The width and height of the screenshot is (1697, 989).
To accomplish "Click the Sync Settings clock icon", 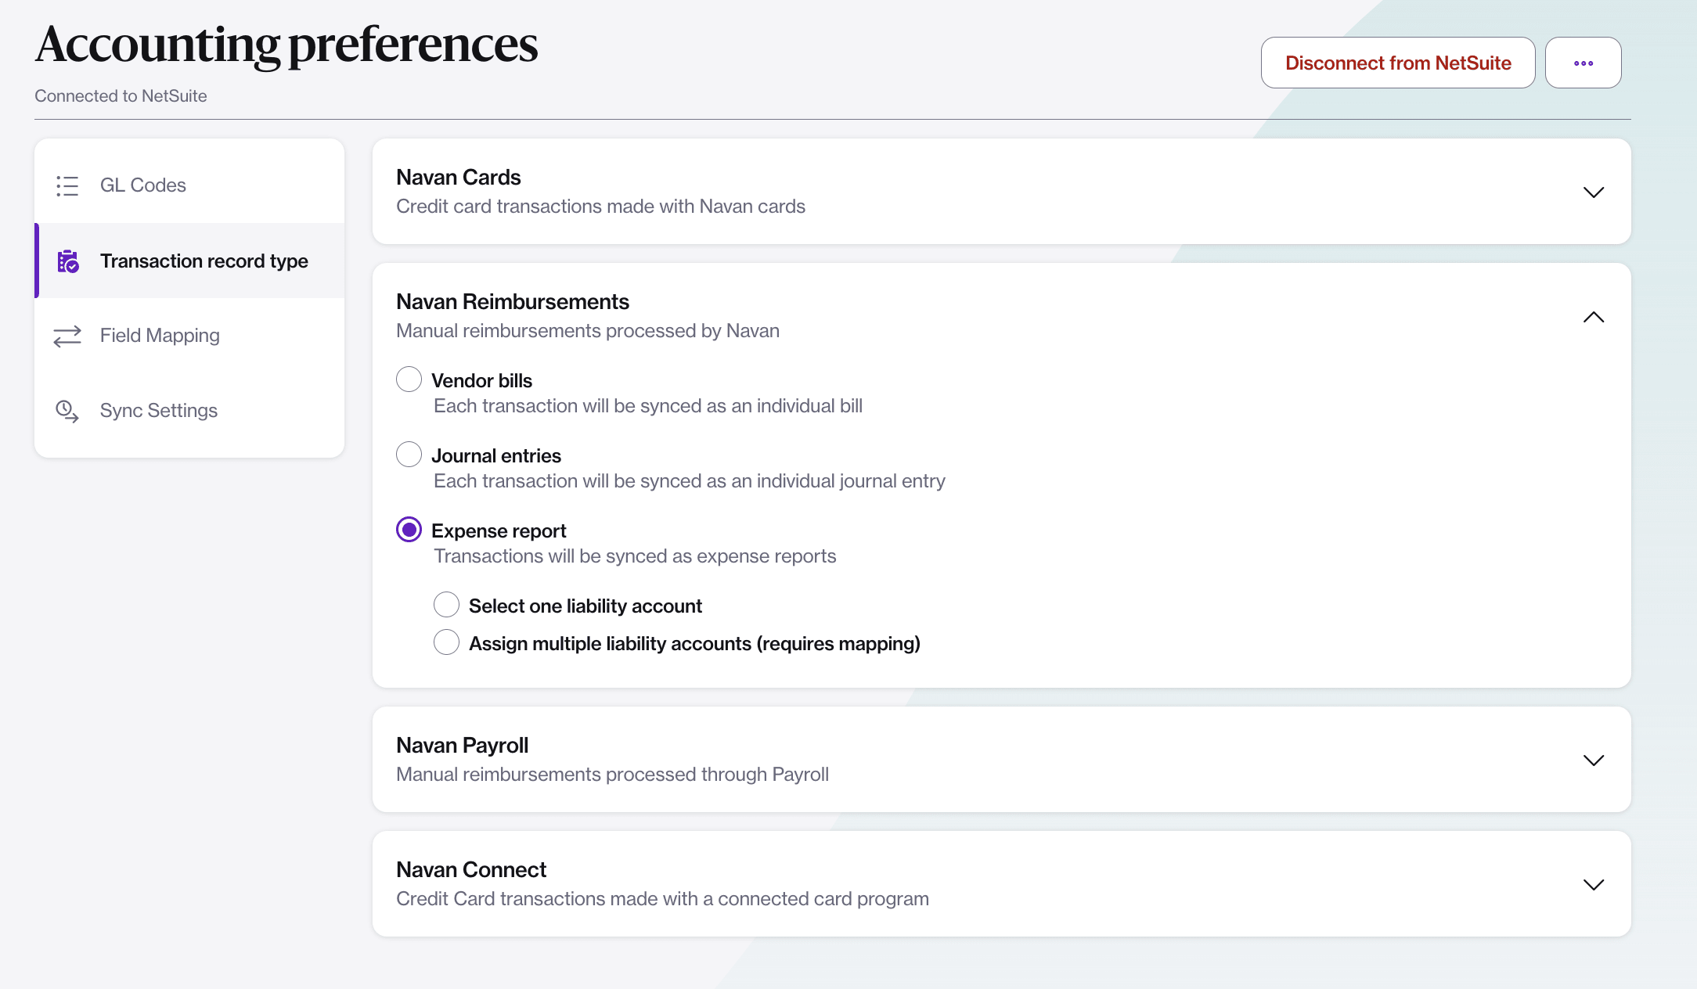I will [x=67, y=412].
